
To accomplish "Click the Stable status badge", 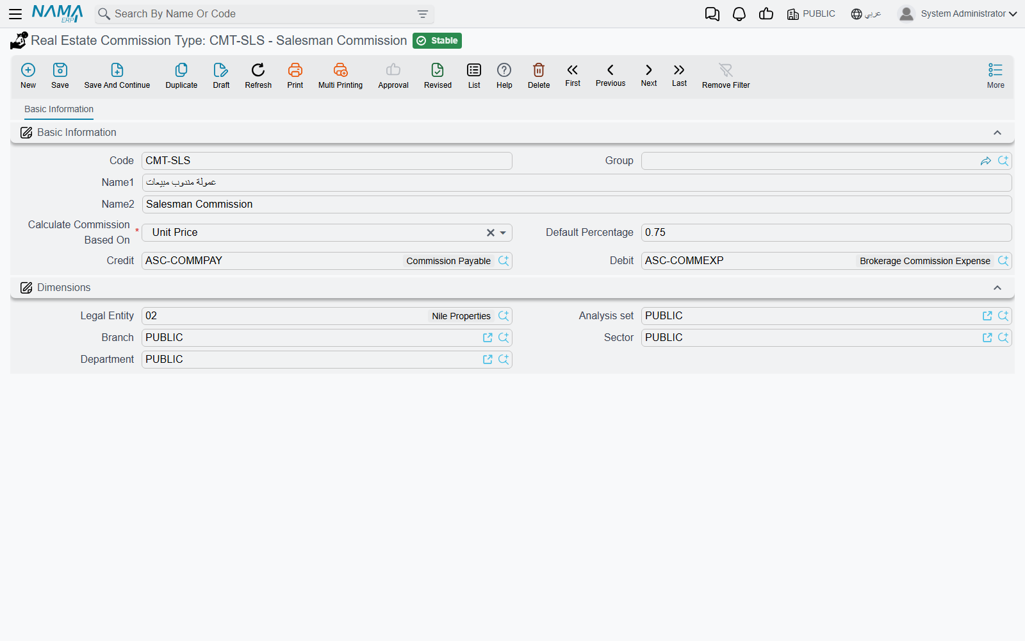I will pos(437,41).
